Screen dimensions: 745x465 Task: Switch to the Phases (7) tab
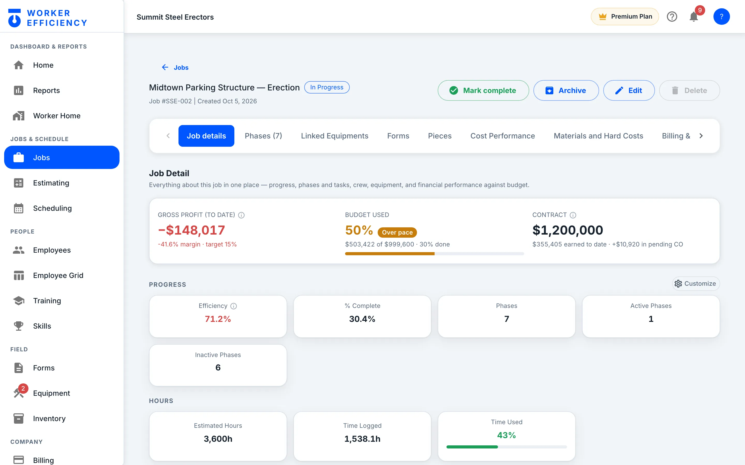263,136
